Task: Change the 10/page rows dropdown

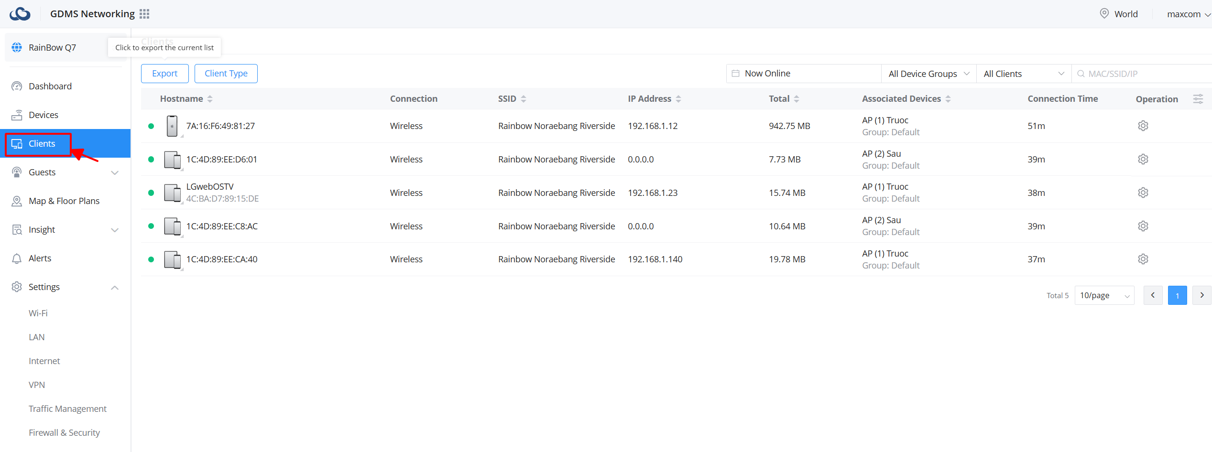Action: coord(1104,295)
